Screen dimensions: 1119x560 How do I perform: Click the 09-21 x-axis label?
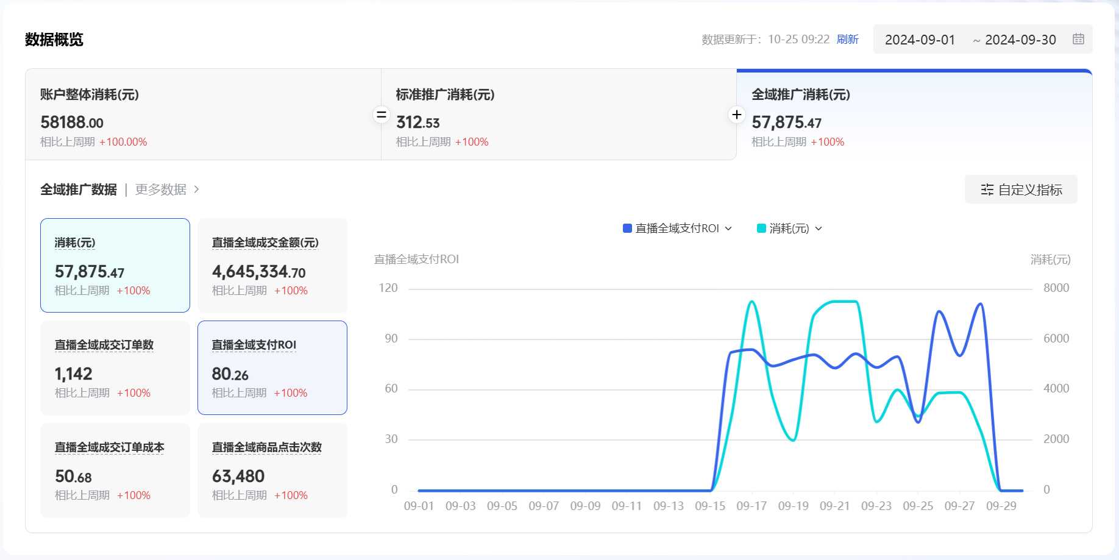tap(835, 506)
